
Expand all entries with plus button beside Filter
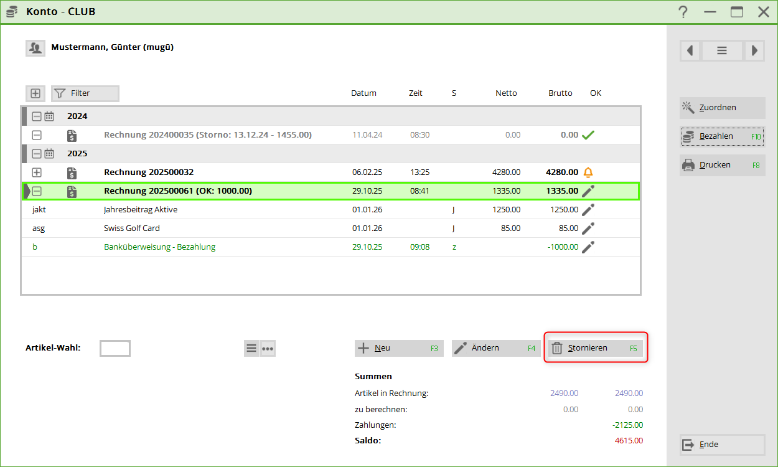35,93
